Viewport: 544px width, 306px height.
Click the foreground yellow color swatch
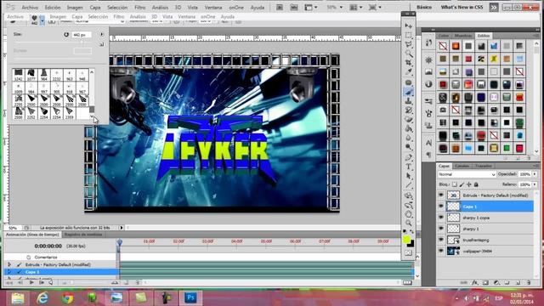pyautogui.click(x=406, y=240)
